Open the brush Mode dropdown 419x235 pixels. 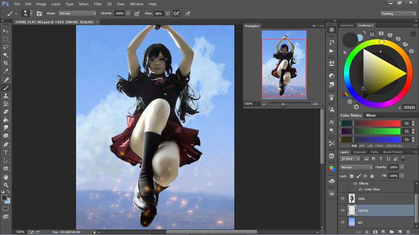coord(77,13)
